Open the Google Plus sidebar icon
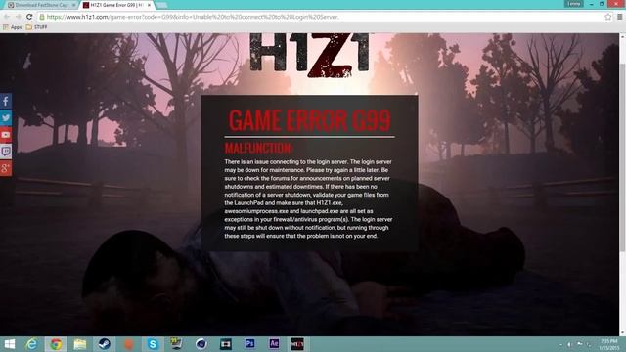This screenshot has width=626, height=352. [x=6, y=168]
